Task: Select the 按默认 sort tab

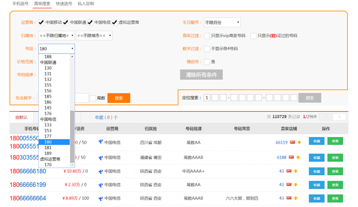Action: (21, 117)
